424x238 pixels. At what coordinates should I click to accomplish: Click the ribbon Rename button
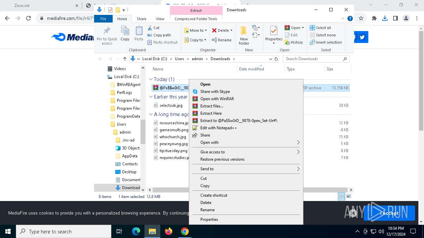click(222, 40)
